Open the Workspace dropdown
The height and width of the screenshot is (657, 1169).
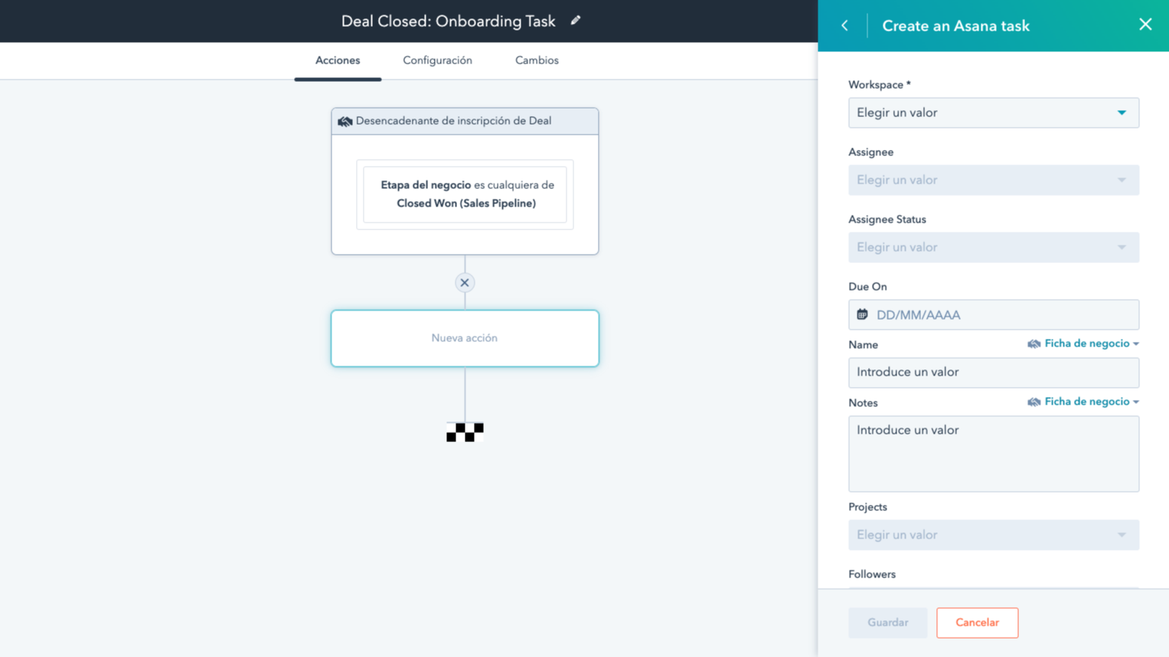[x=993, y=112]
